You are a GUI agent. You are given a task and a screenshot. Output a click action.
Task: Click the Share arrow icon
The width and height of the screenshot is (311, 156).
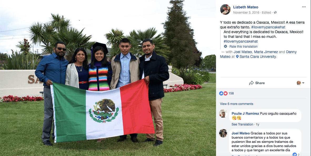(x=251, y=83)
